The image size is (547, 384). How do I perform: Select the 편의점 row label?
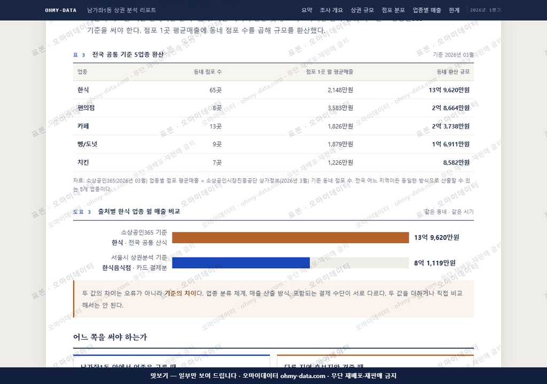[86, 108]
